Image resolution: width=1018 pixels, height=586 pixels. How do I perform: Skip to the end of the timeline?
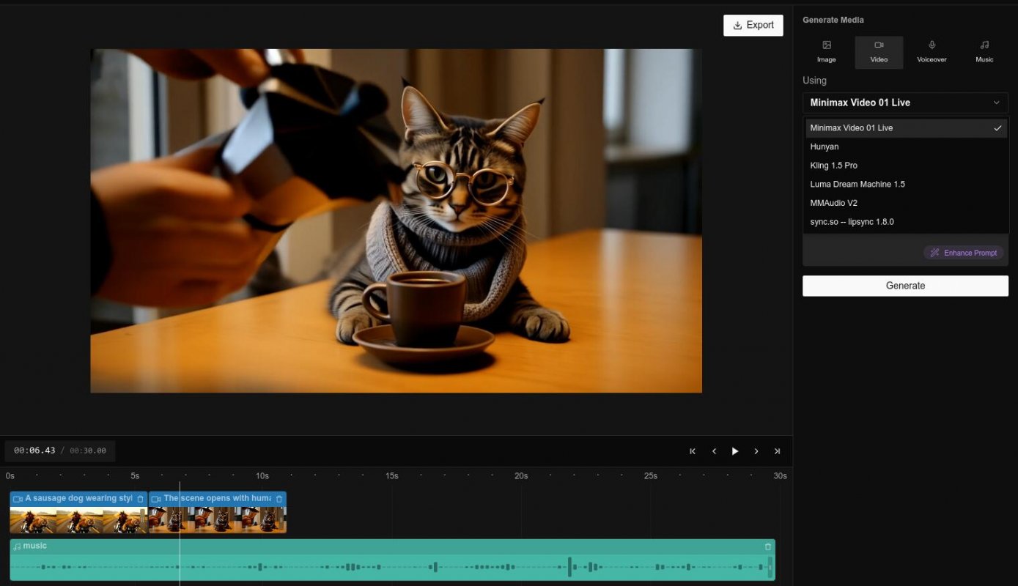(x=777, y=450)
